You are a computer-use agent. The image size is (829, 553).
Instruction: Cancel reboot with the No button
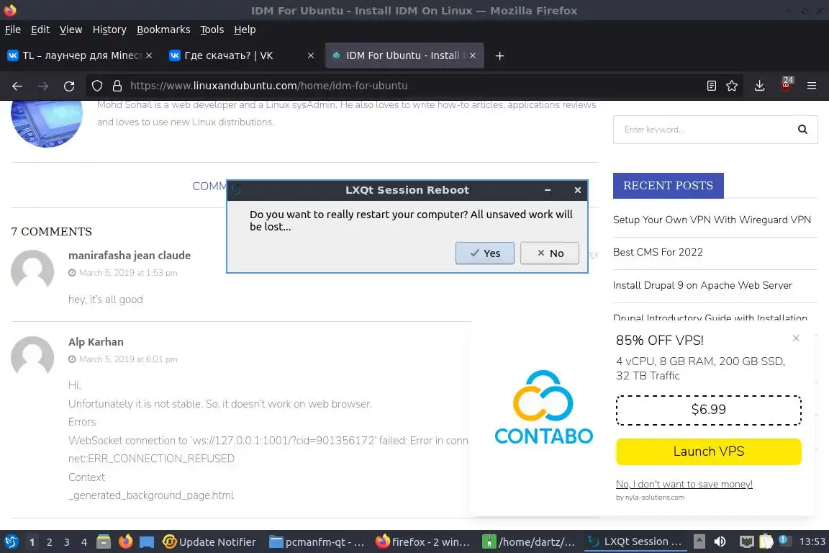click(x=549, y=253)
